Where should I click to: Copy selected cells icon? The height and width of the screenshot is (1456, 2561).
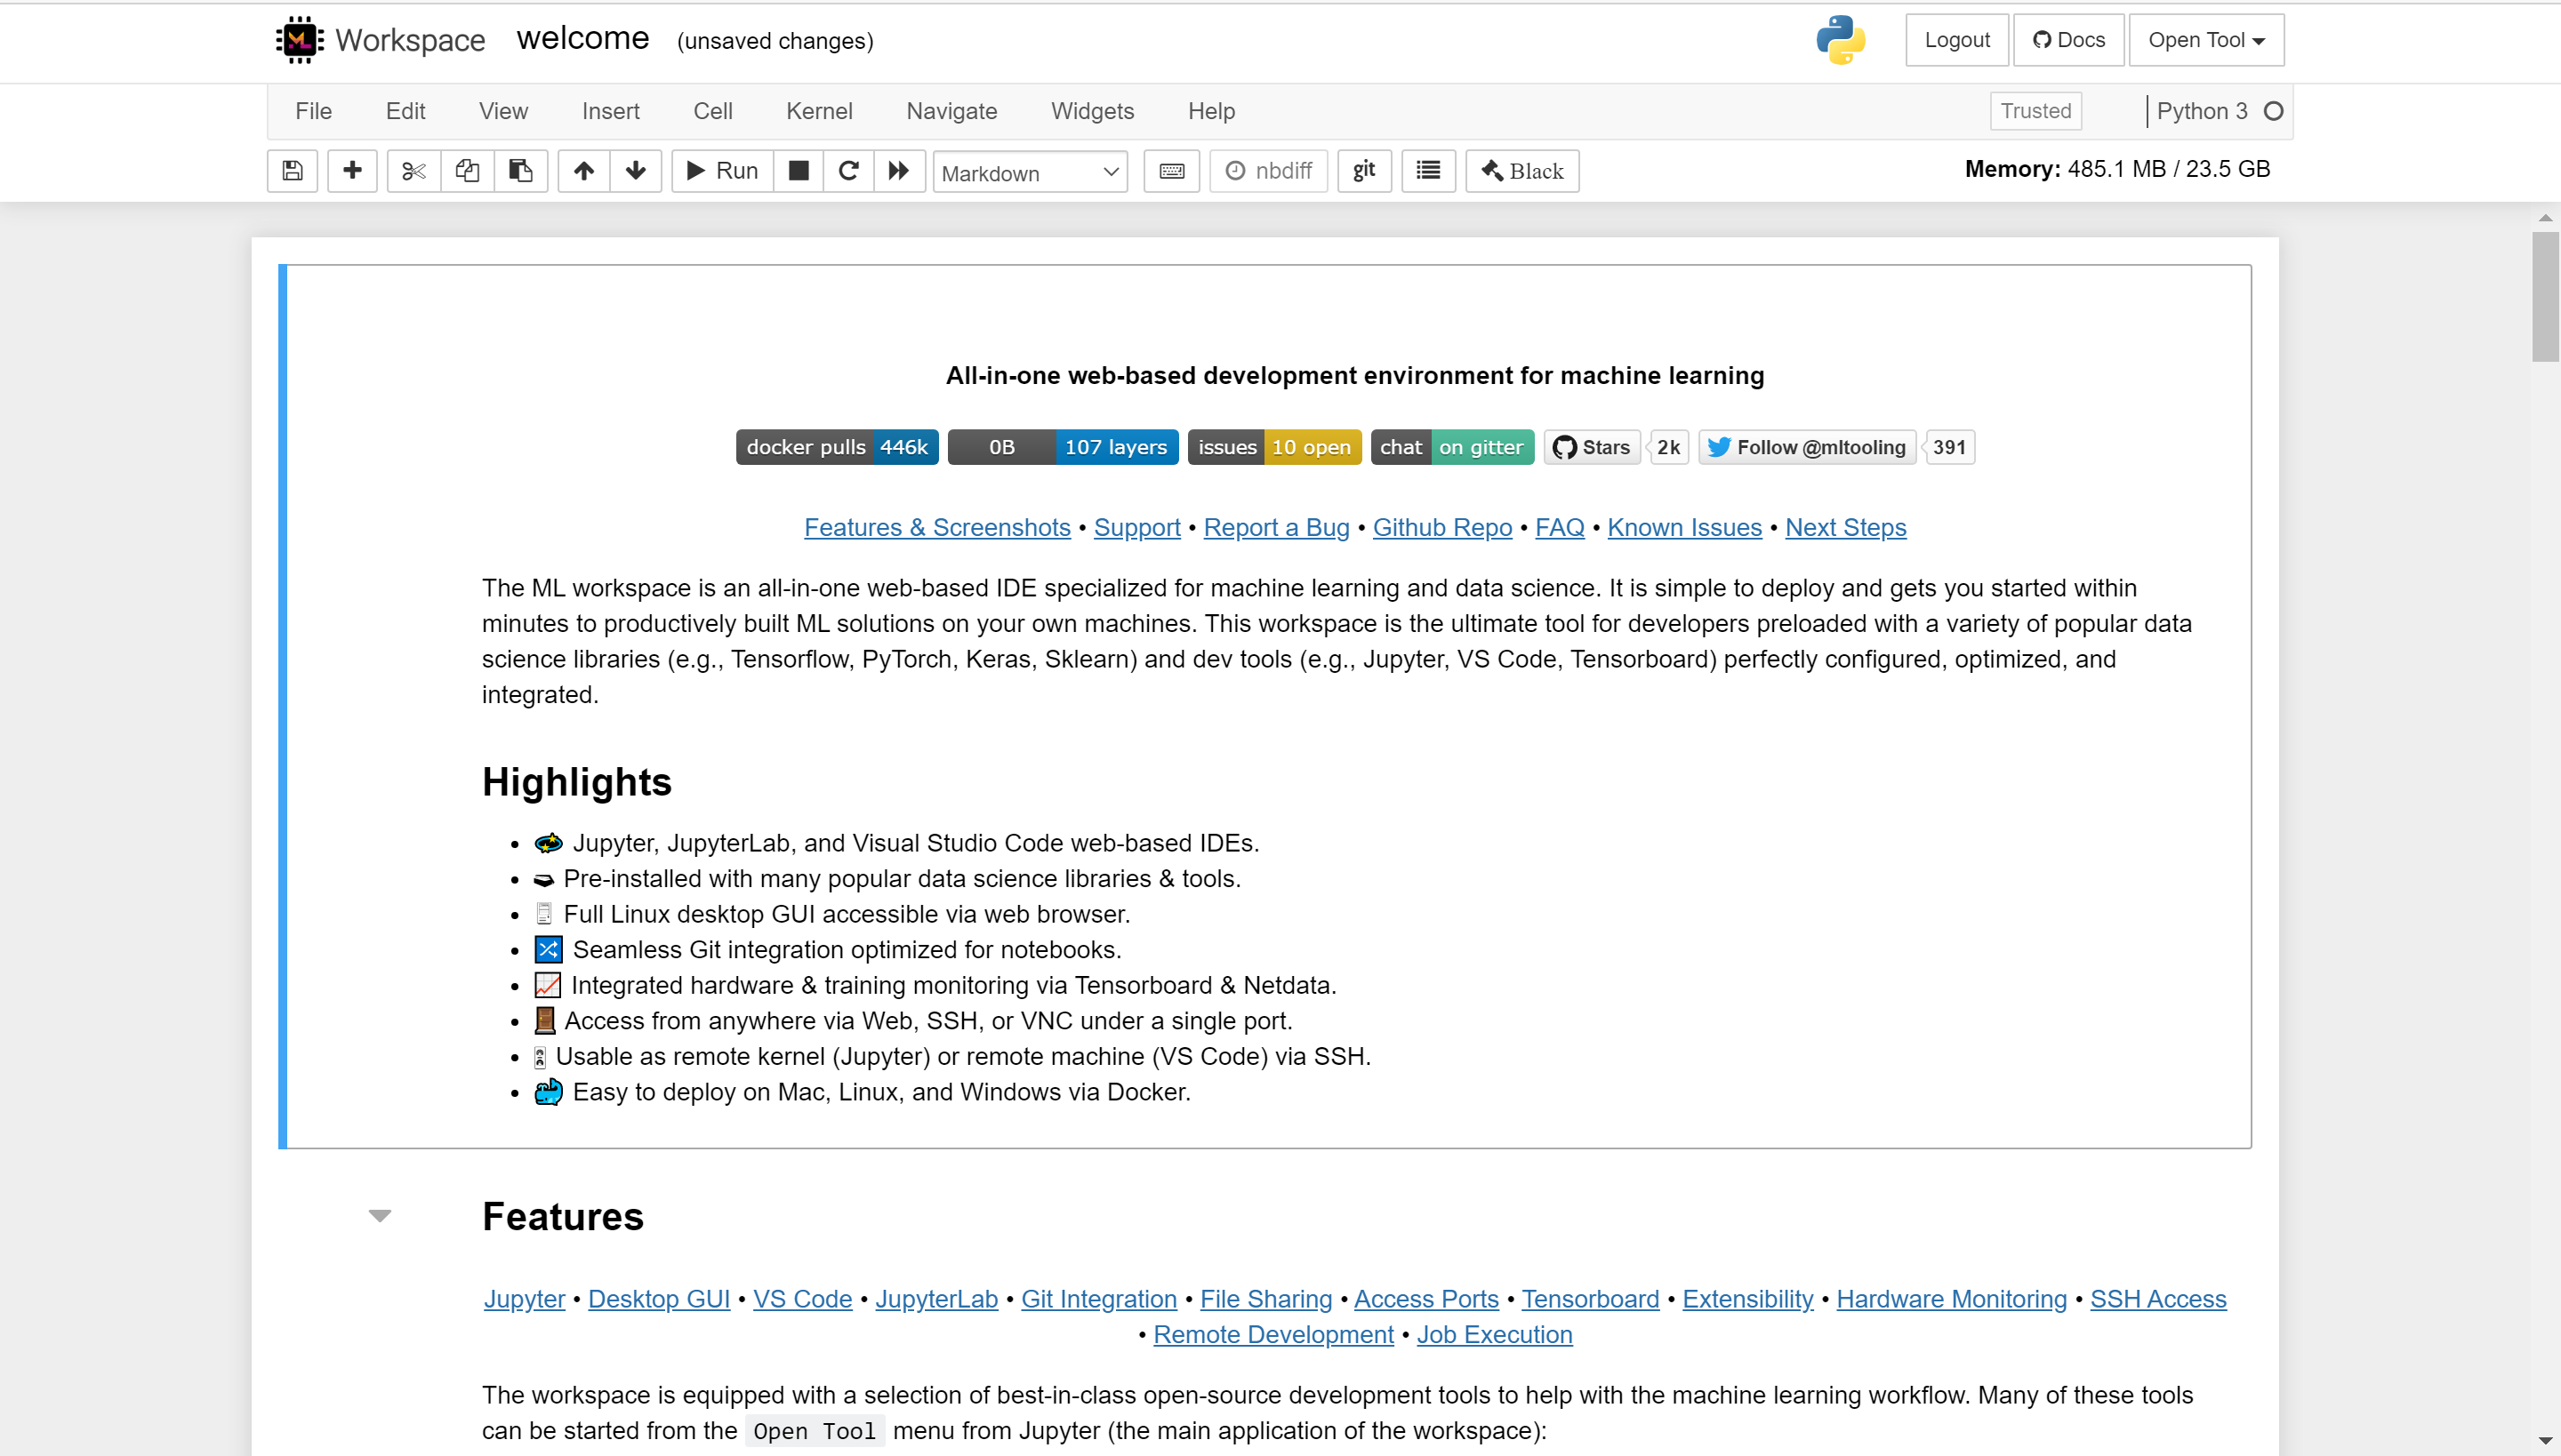pyautogui.click(x=467, y=171)
